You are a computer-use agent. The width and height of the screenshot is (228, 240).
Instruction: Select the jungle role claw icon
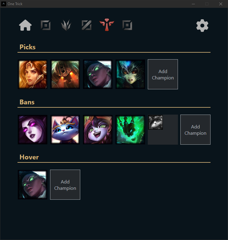click(66, 25)
